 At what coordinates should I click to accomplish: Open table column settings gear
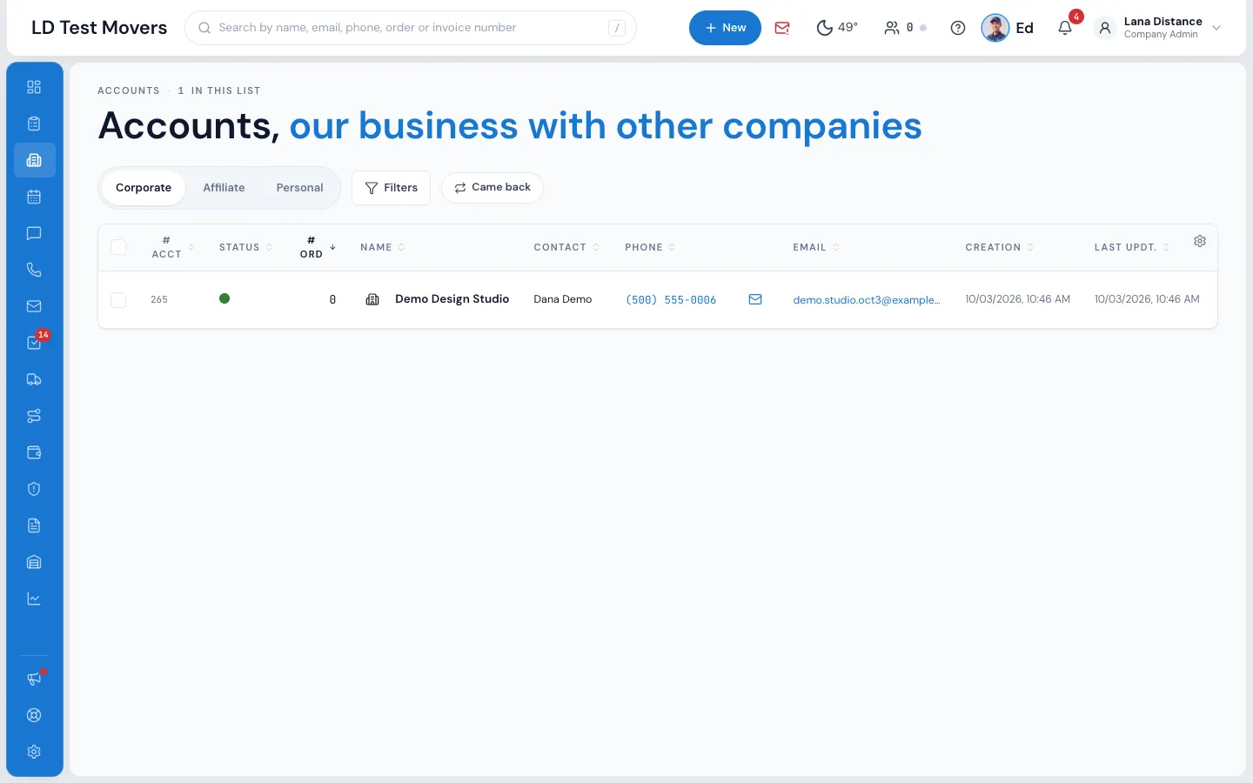point(1200,241)
